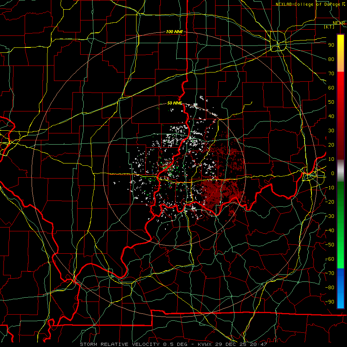Click the dark green -20 kt scale segment
This screenshot has width=347, height=347.
coord(340,202)
